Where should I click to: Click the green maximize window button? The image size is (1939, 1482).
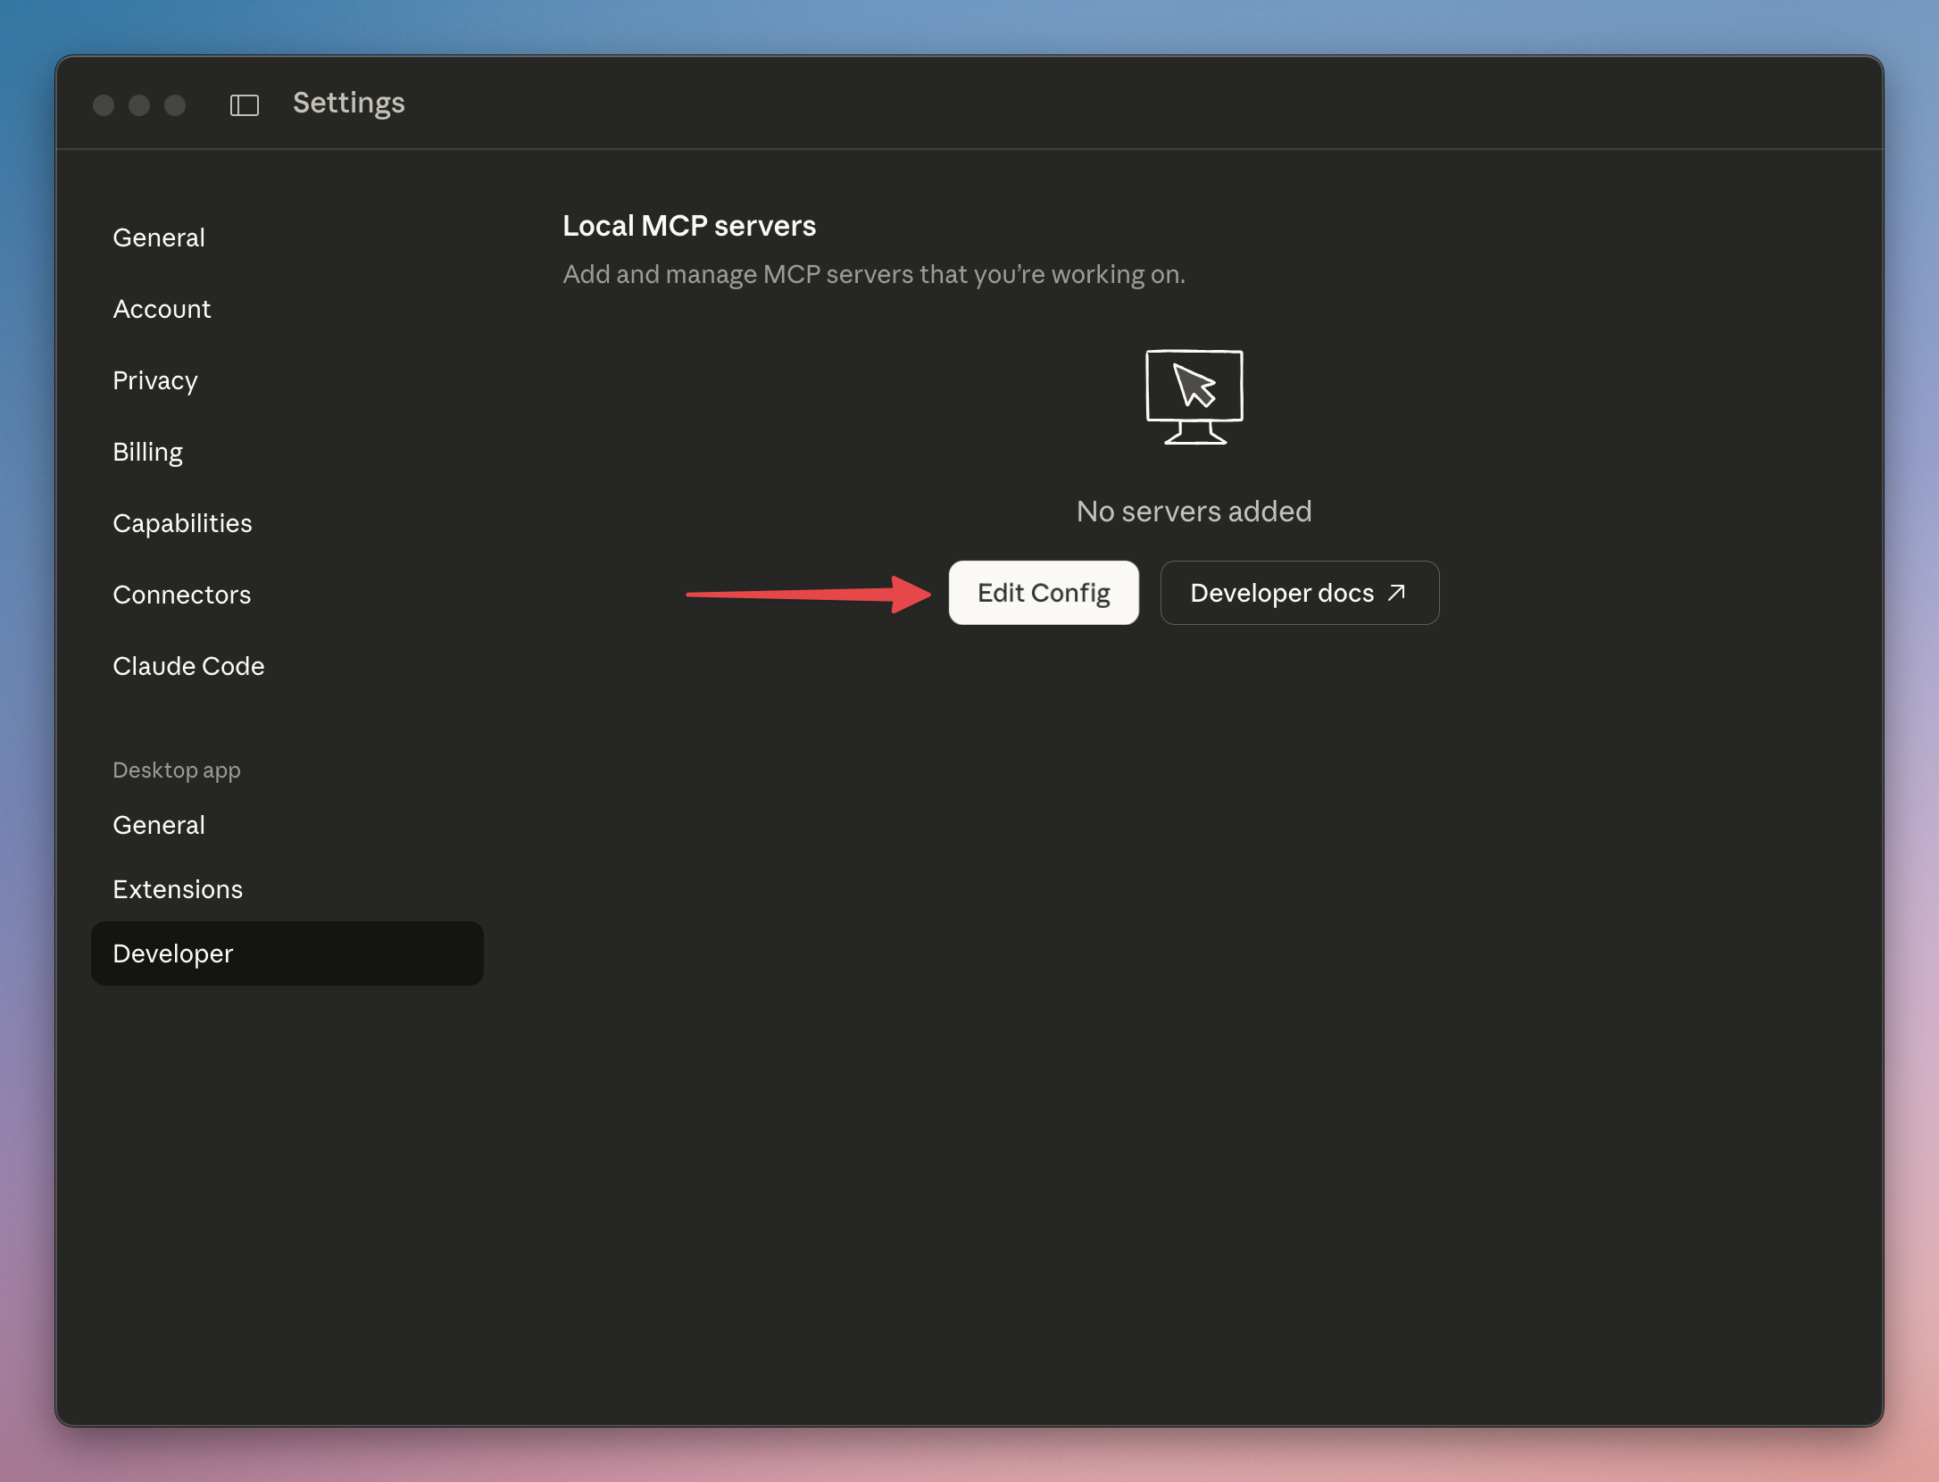pyautogui.click(x=175, y=105)
